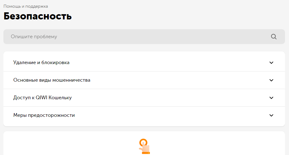Expand the Основные виды мошенничества section
289x155 pixels.
click(x=144, y=80)
